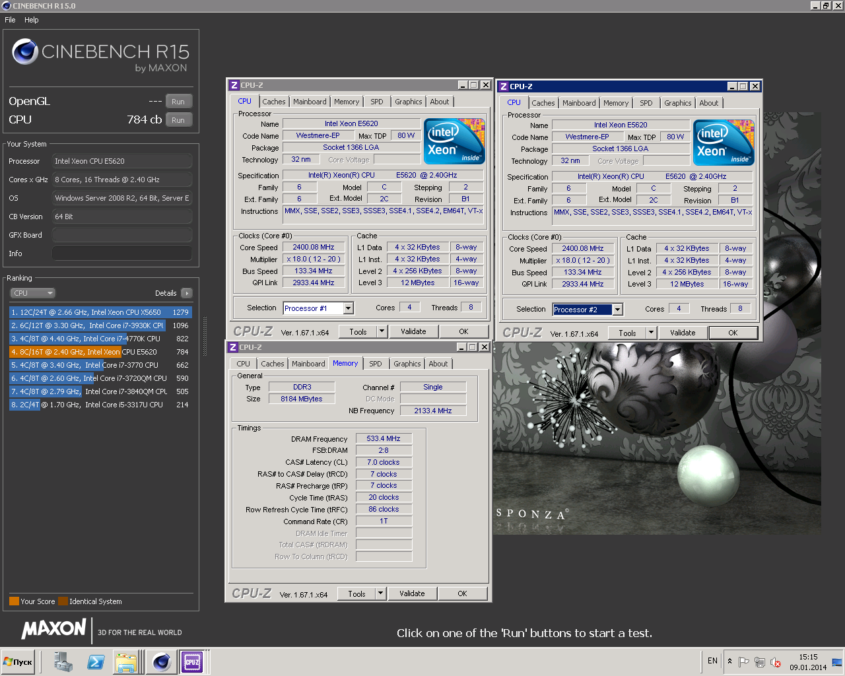The height and width of the screenshot is (676, 845).
Task: Open Windows PowerShell from the taskbar
Action: tap(96, 661)
